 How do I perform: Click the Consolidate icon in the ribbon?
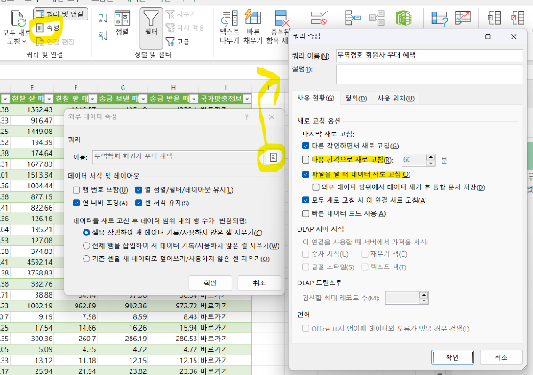tap(352, 18)
